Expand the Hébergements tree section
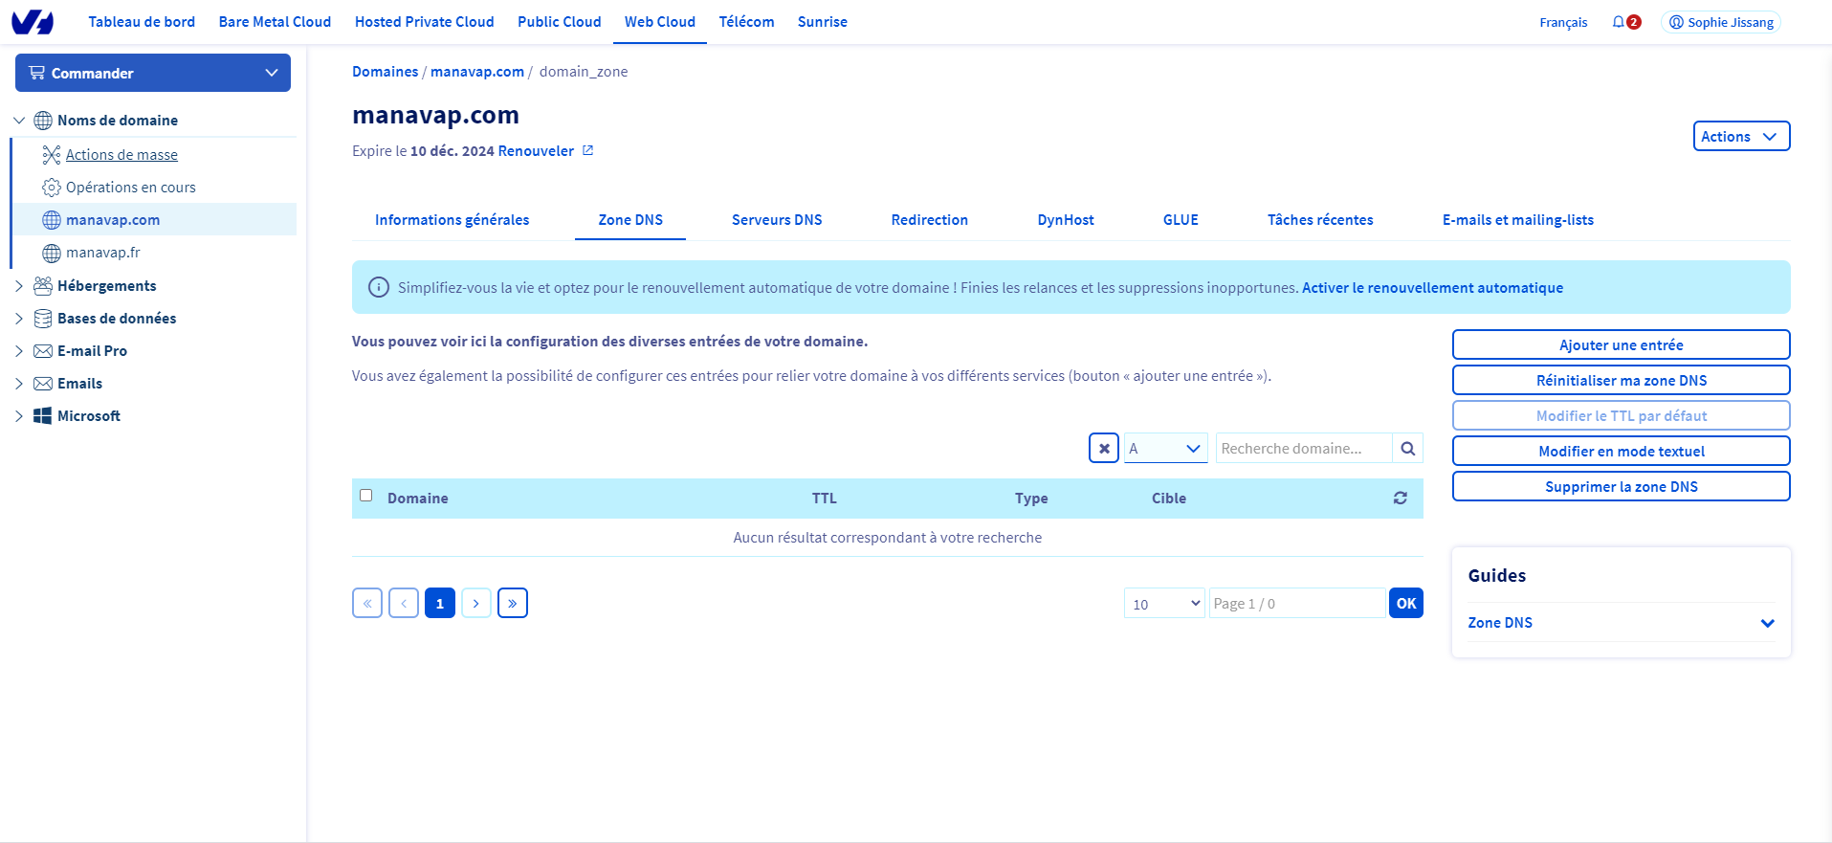 coord(19,286)
